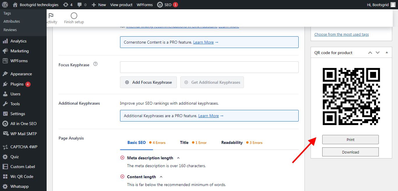The width and height of the screenshot is (398, 191).
Task: Click the Plugins update count badge
Action: [x=28, y=84]
